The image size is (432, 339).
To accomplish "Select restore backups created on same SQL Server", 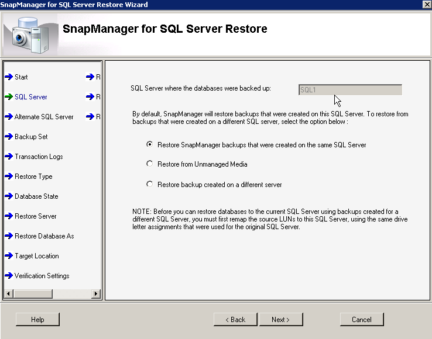I will (x=150, y=144).
